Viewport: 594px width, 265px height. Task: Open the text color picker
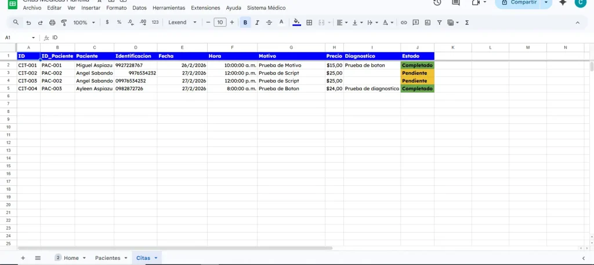(281, 23)
